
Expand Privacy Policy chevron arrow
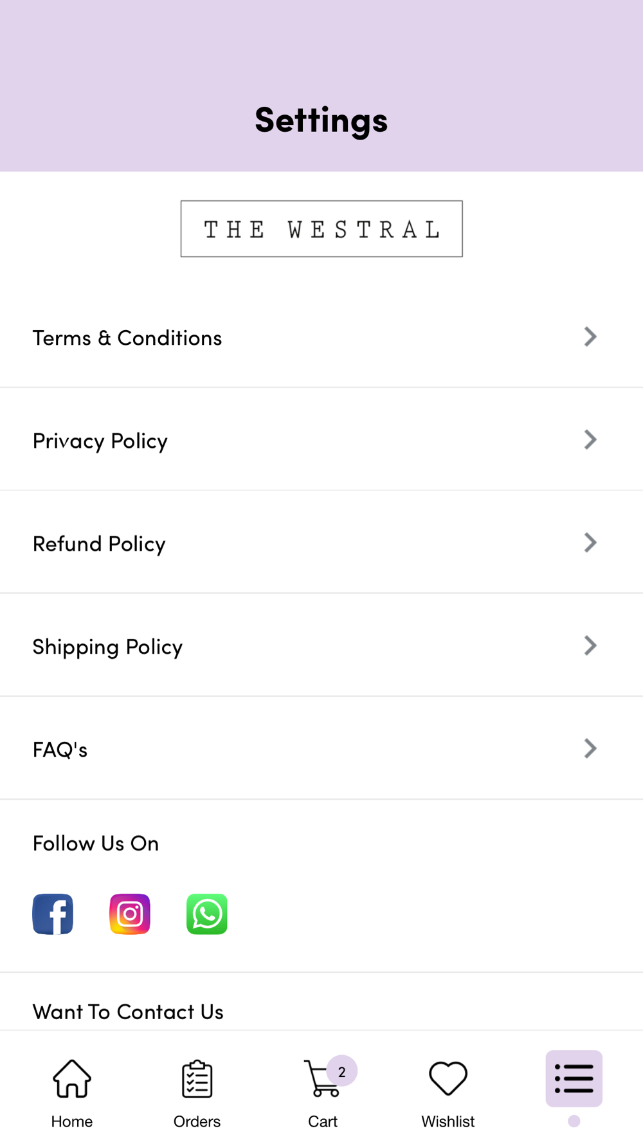590,439
